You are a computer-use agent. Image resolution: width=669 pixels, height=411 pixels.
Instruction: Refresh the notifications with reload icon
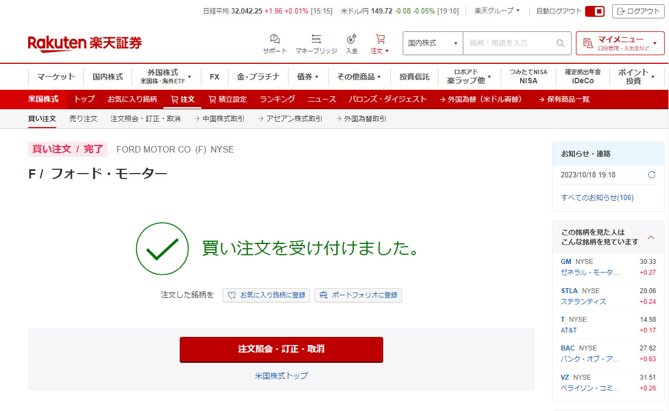(x=652, y=175)
